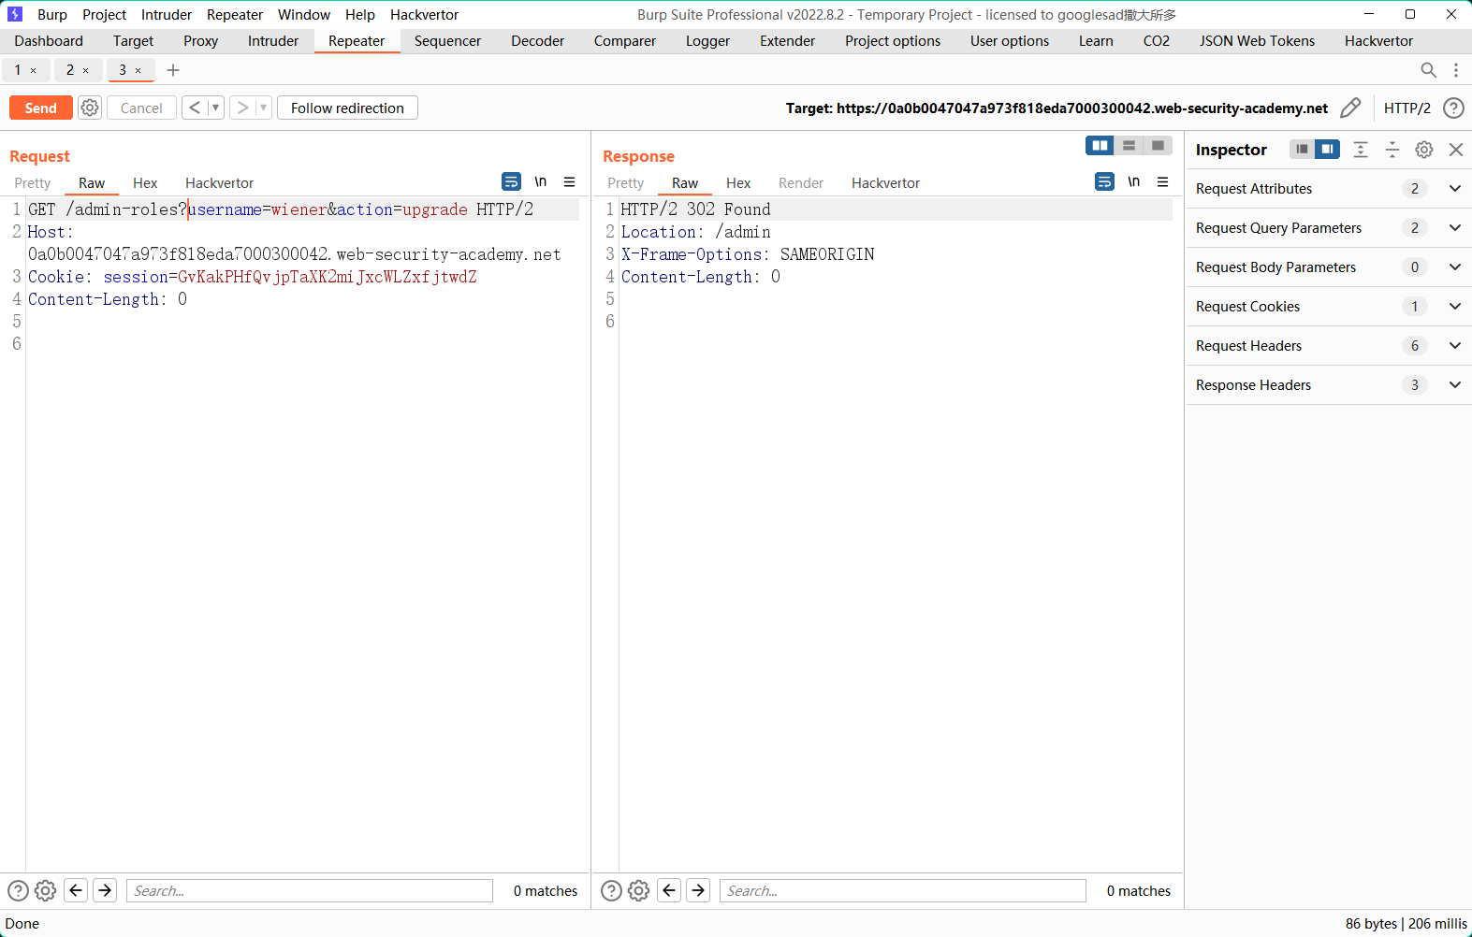
Task: Toggle request word wrap icon
Action: point(511,181)
